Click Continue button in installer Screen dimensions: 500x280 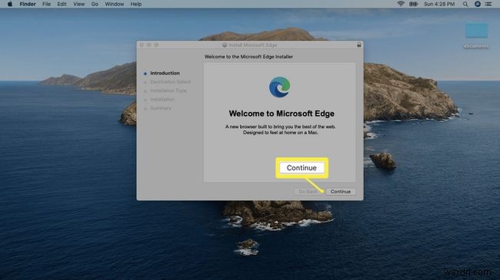tap(341, 192)
